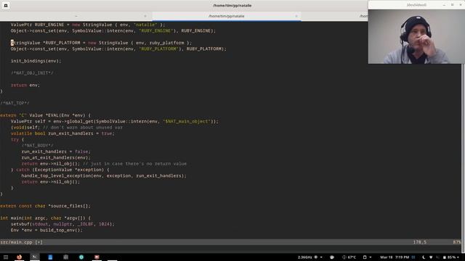The width and height of the screenshot is (465, 261).
Task: Open the Wi-Fi network tray icon
Action: pyautogui.click(x=431, y=257)
